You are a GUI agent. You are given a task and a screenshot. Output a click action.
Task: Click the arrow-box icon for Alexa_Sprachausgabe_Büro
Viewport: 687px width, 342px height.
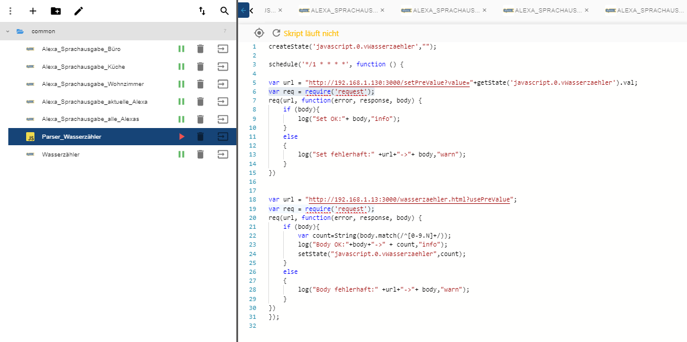[223, 49]
